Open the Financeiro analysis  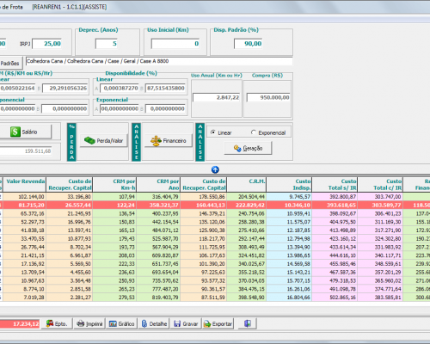point(169,140)
